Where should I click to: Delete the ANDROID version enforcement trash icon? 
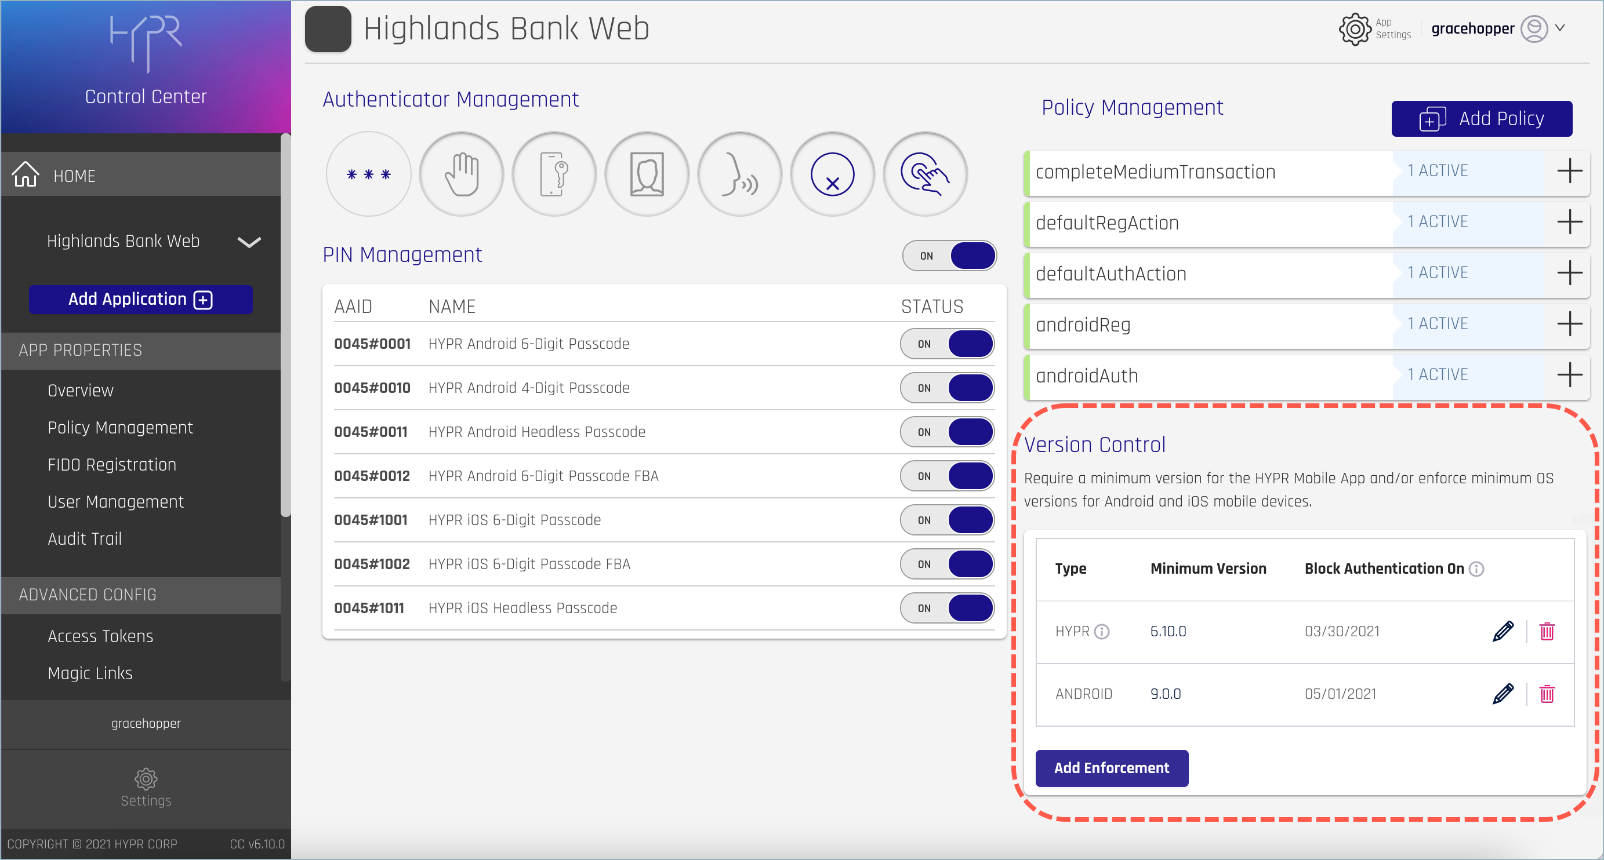tap(1547, 693)
